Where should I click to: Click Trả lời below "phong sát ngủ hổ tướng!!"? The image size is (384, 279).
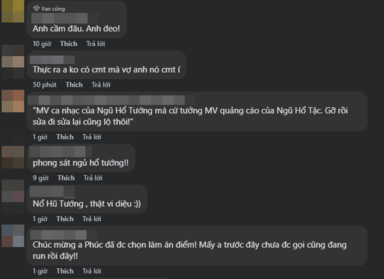tap(93, 178)
